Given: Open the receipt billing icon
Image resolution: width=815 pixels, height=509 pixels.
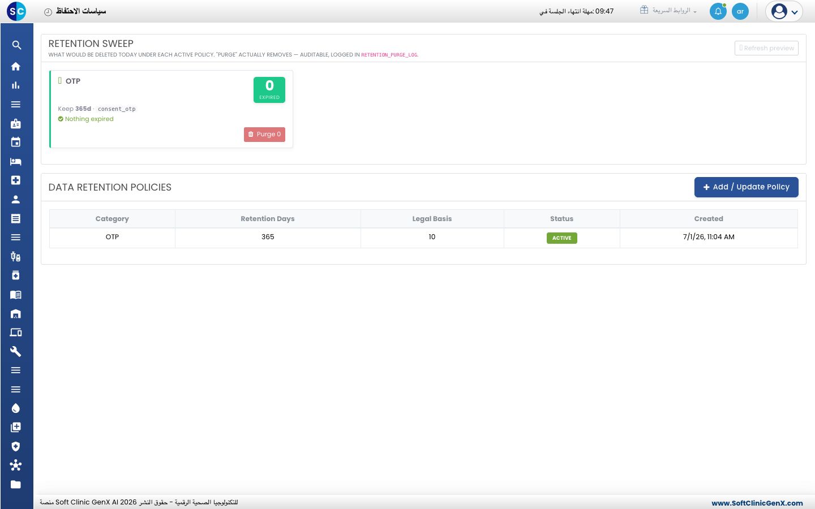Looking at the screenshot, I should (16, 218).
